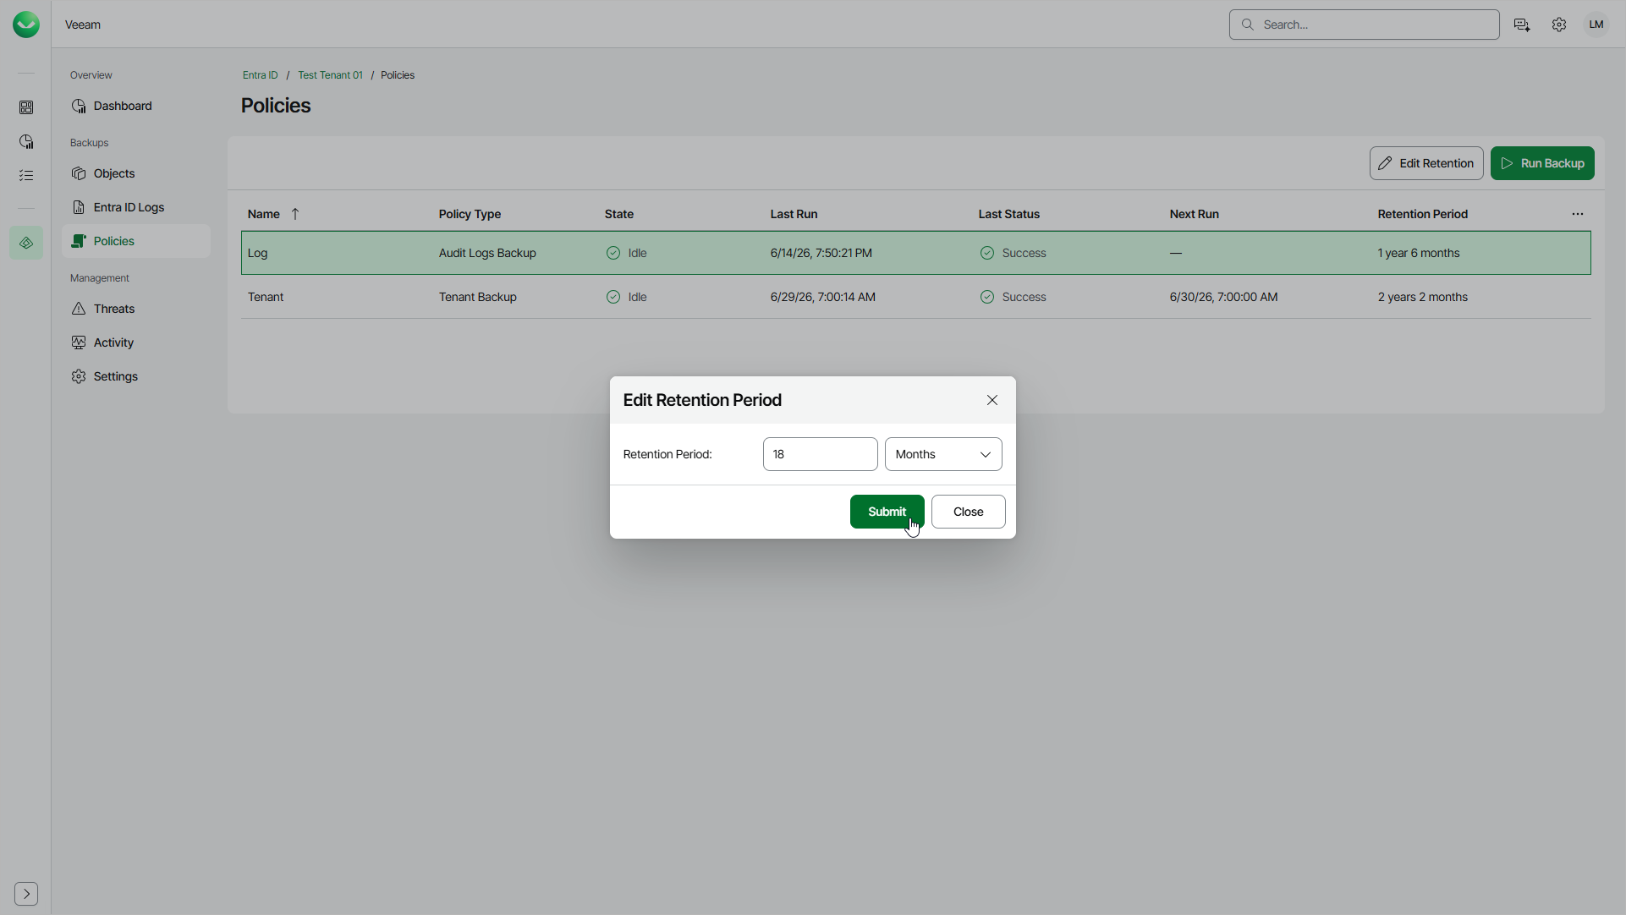Select the Tenant policy row name
This screenshot has width=1626, height=915.
pyautogui.click(x=266, y=297)
